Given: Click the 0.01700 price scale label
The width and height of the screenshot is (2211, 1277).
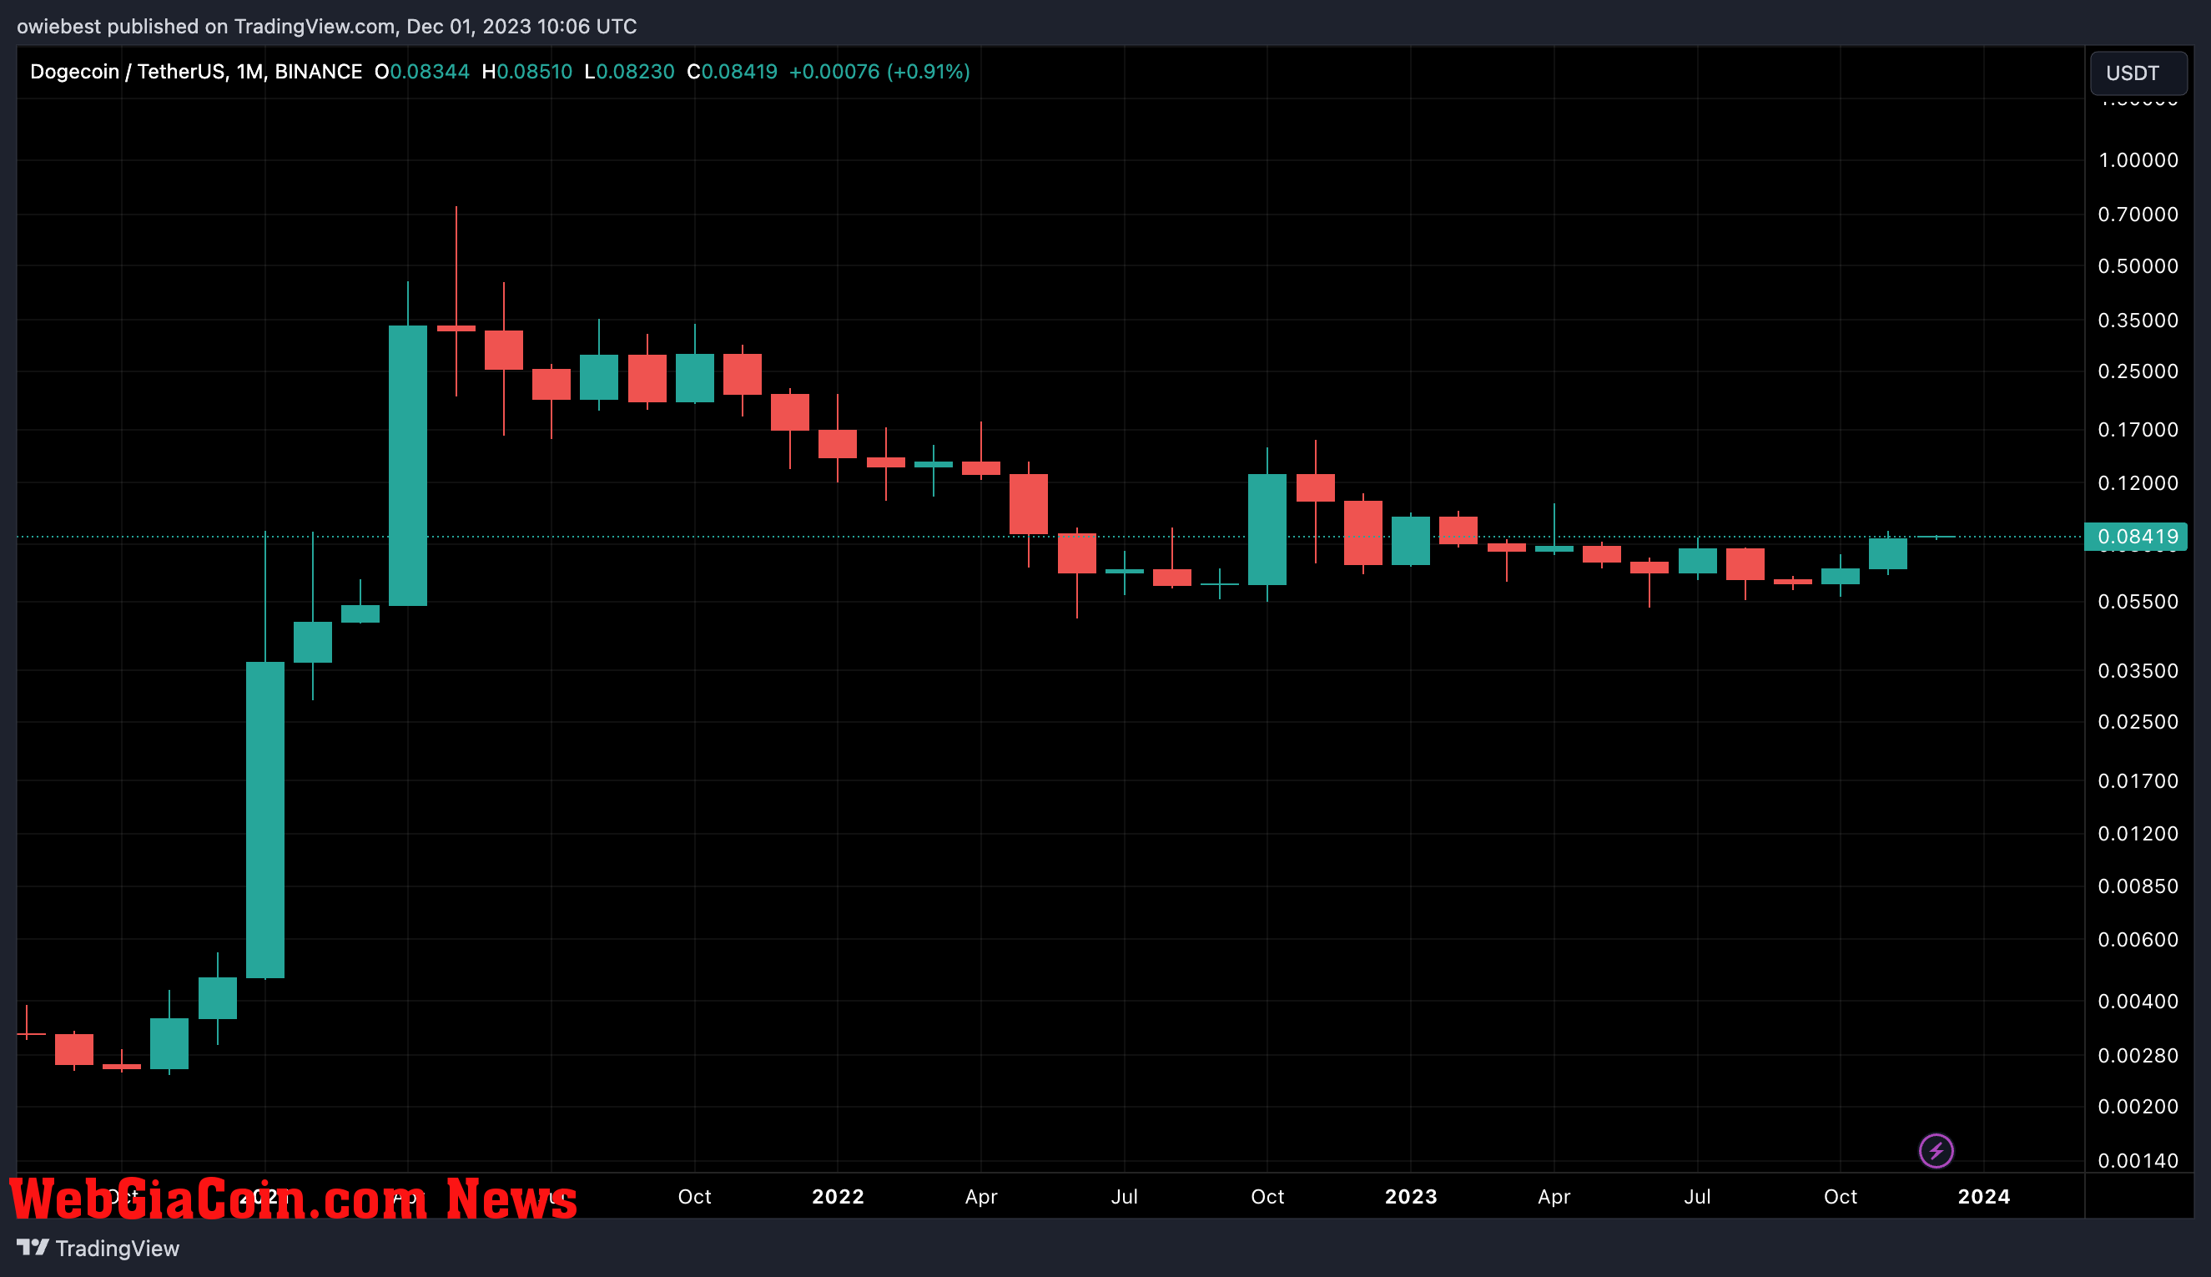Looking at the screenshot, I should pos(2138,780).
